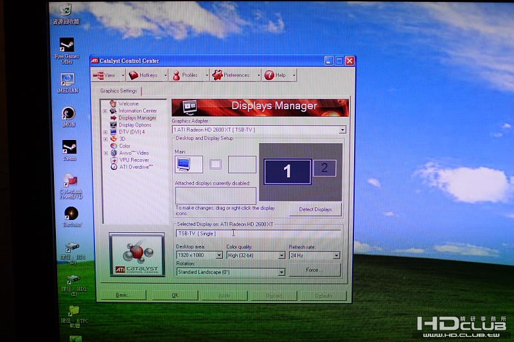The width and height of the screenshot is (514, 342).
Task: Click the Displays Manager banner monitor icon
Action: [190, 107]
